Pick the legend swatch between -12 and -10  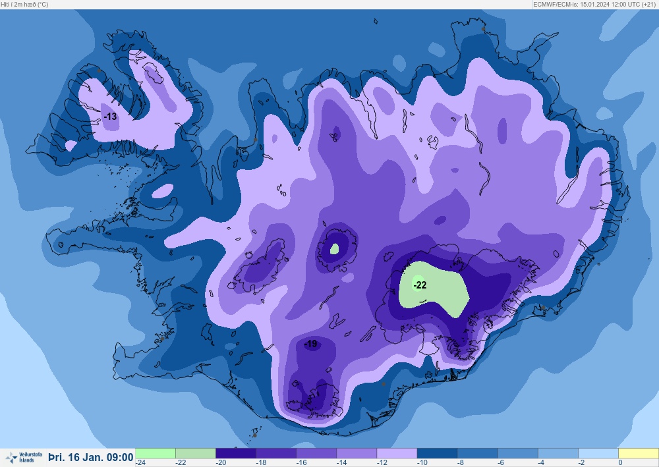coord(397,453)
